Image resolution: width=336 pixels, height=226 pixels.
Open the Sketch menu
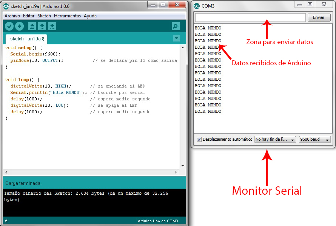click(44, 16)
